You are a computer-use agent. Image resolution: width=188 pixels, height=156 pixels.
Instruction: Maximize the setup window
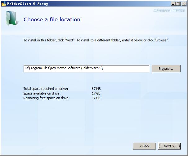[x=178, y=4]
